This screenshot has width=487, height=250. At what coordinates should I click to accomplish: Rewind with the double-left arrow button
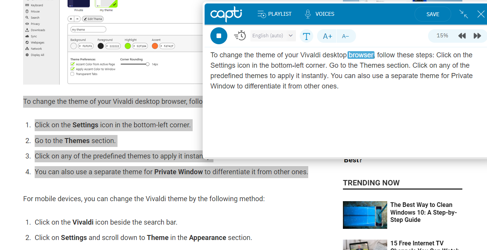coord(462,36)
